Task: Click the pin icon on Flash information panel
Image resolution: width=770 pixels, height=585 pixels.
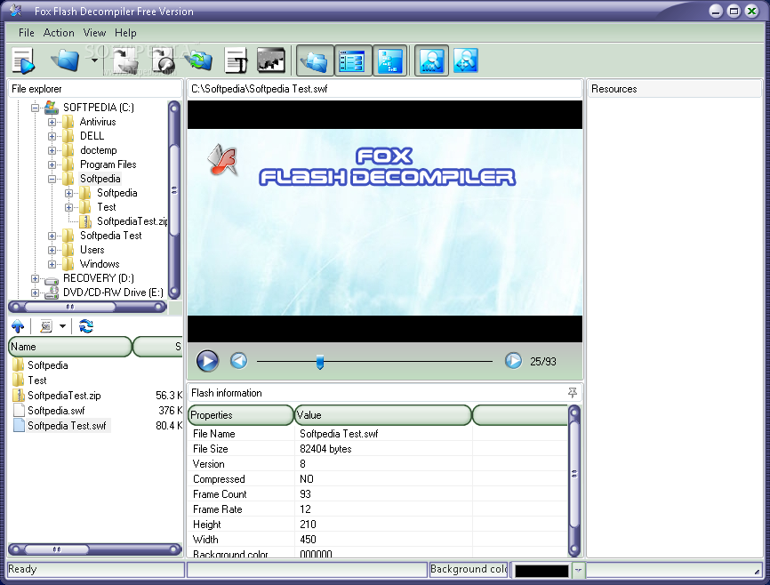Action: 572,392
